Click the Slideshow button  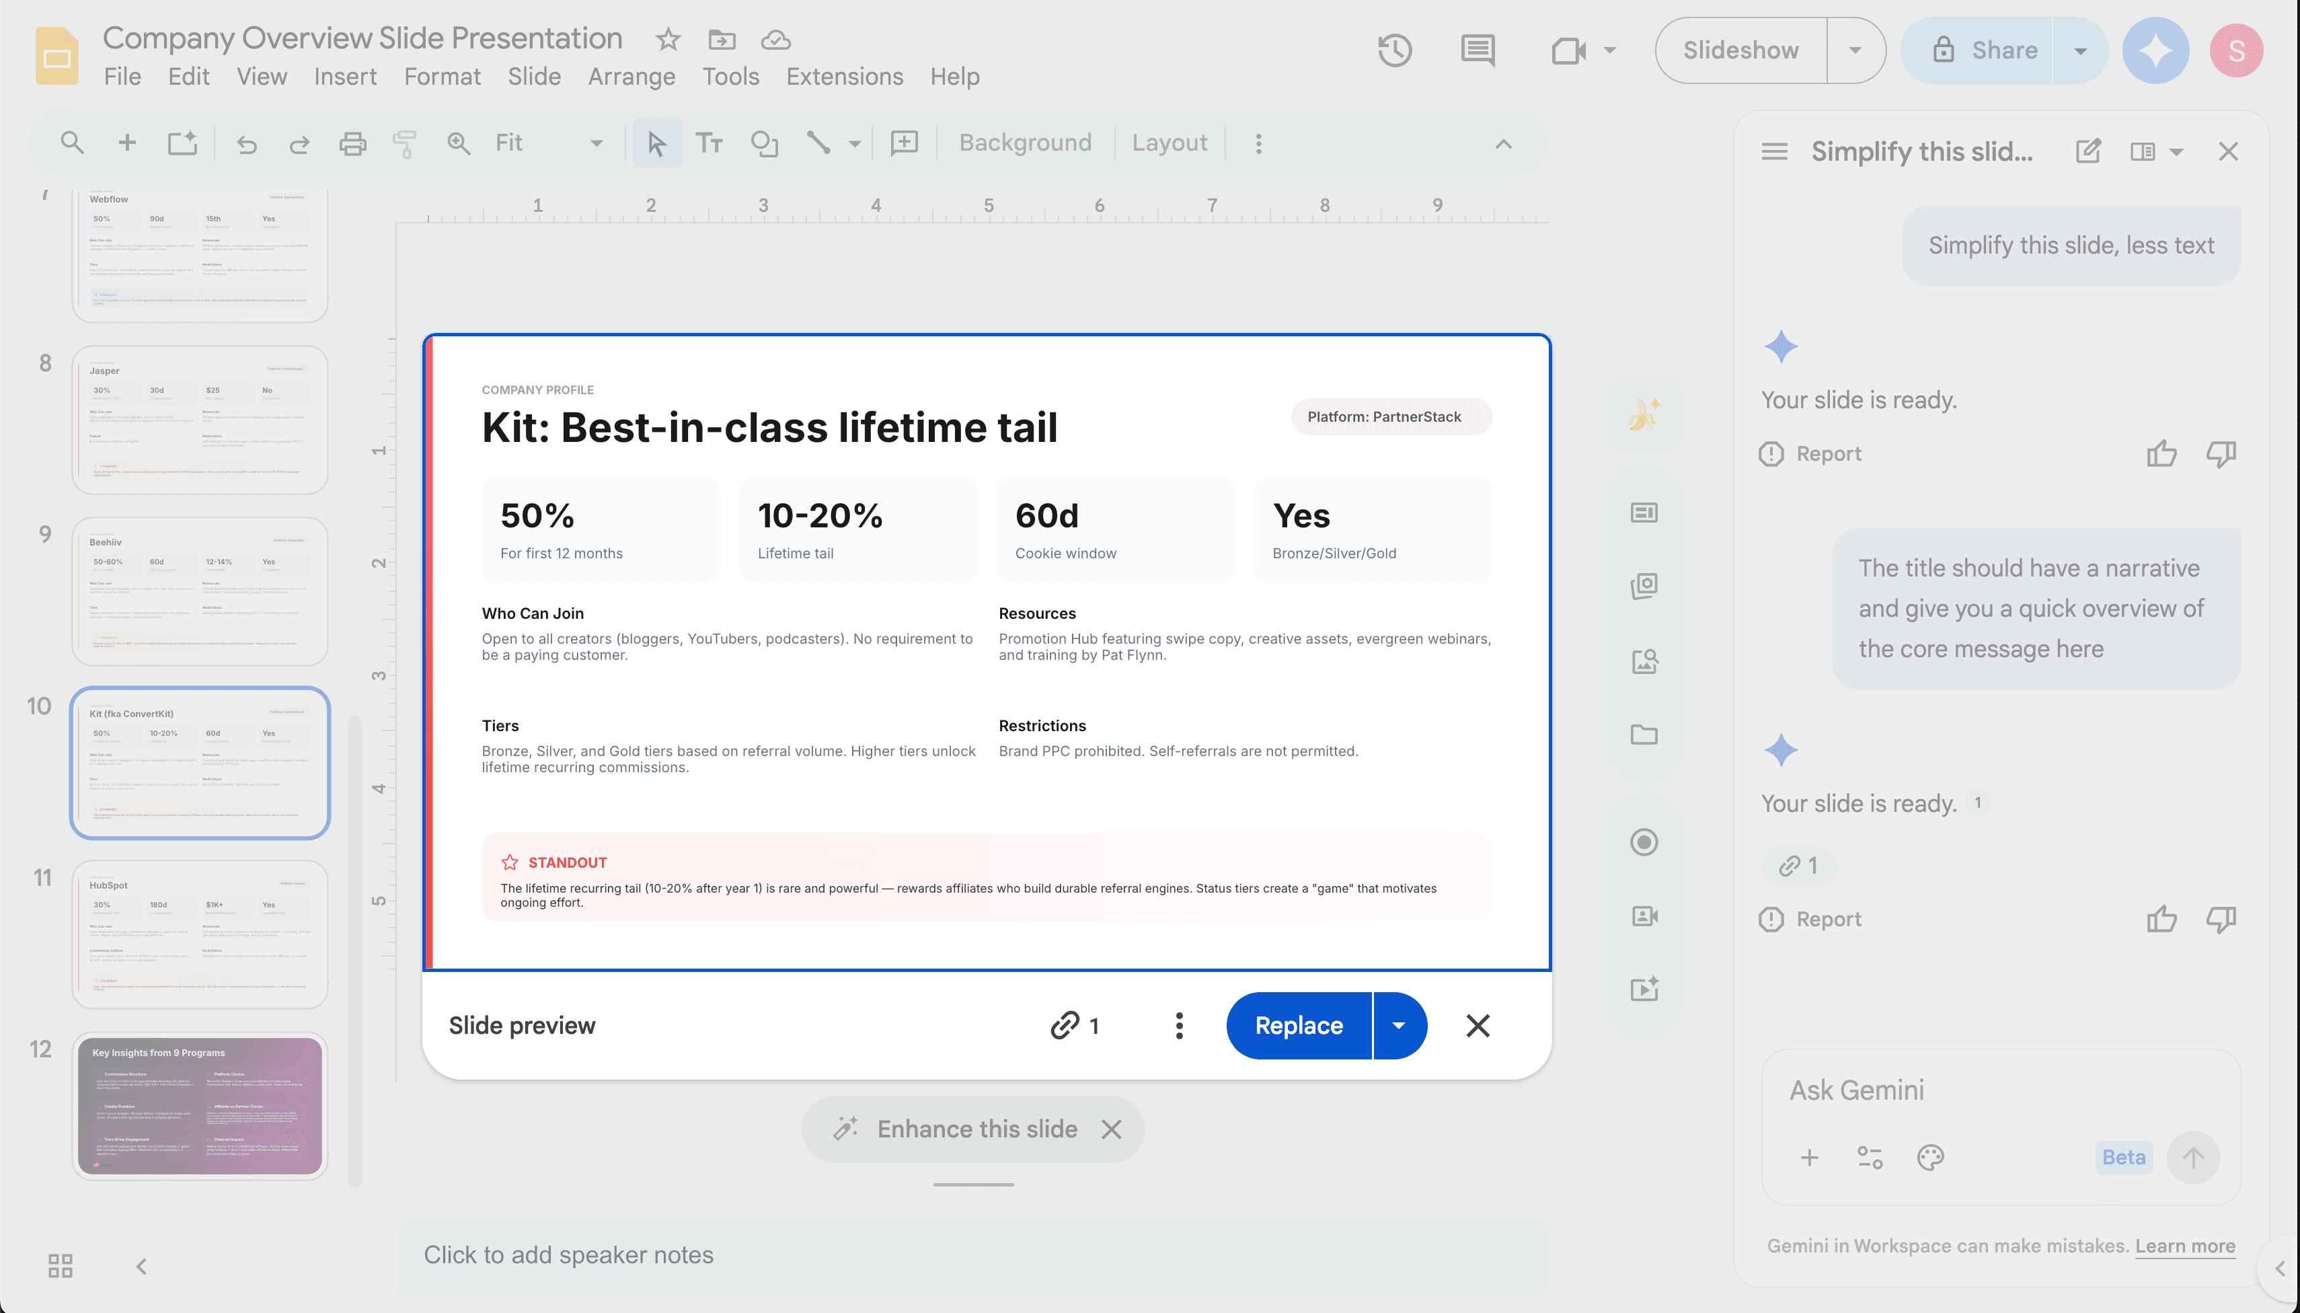[x=1741, y=50]
